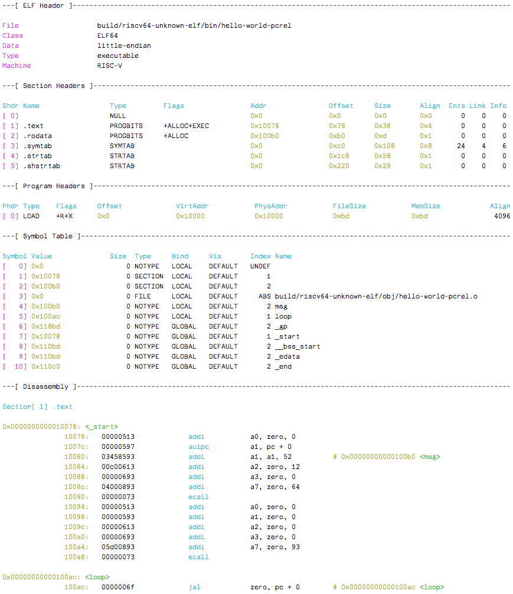Select the msg symbol name in Symbol Table
The width and height of the screenshot is (513, 594).
[281, 307]
